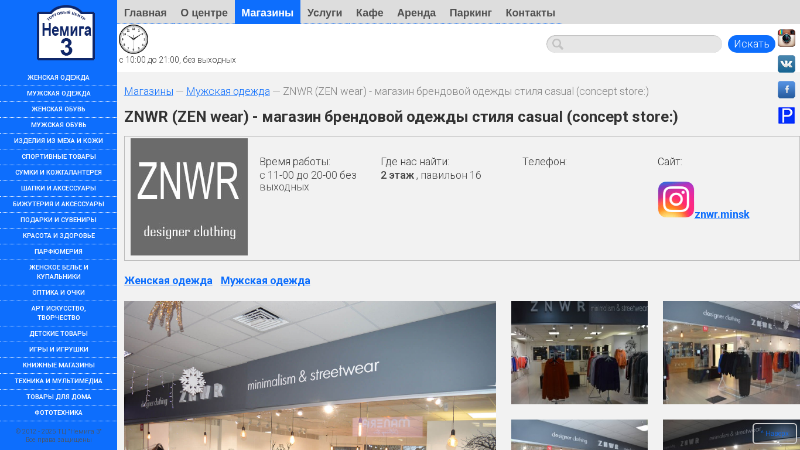Open Техника и мультимедиа category
Screen dimensions: 800x450
coord(59,381)
